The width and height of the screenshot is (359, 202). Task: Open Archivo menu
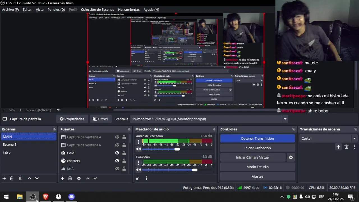pos(10,10)
